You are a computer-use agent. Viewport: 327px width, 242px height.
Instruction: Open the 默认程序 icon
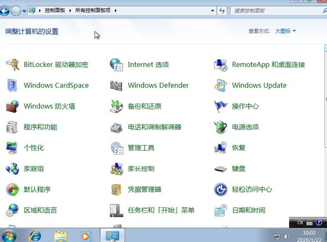click(12, 190)
